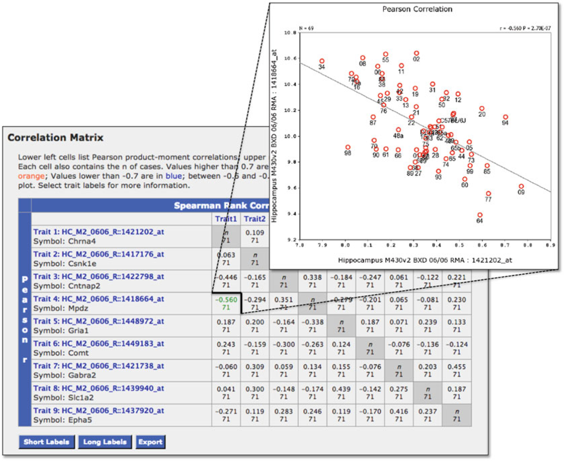Open Trait 3 HC_M2_0606_R::1422798_at link

point(99,277)
